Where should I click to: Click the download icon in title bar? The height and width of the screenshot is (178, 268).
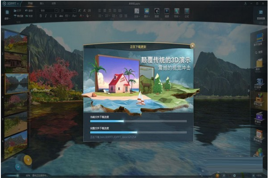coord(245,3)
